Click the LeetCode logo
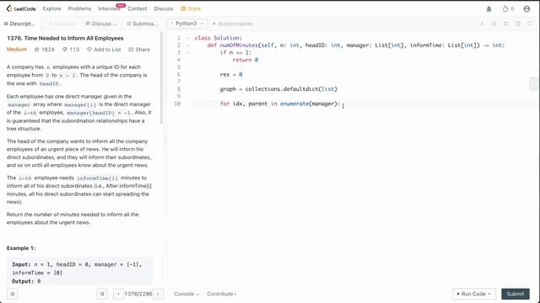The height and width of the screenshot is (303, 540). point(21,8)
